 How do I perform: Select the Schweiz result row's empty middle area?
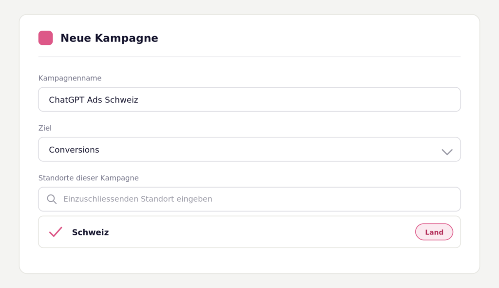pyautogui.click(x=261, y=232)
